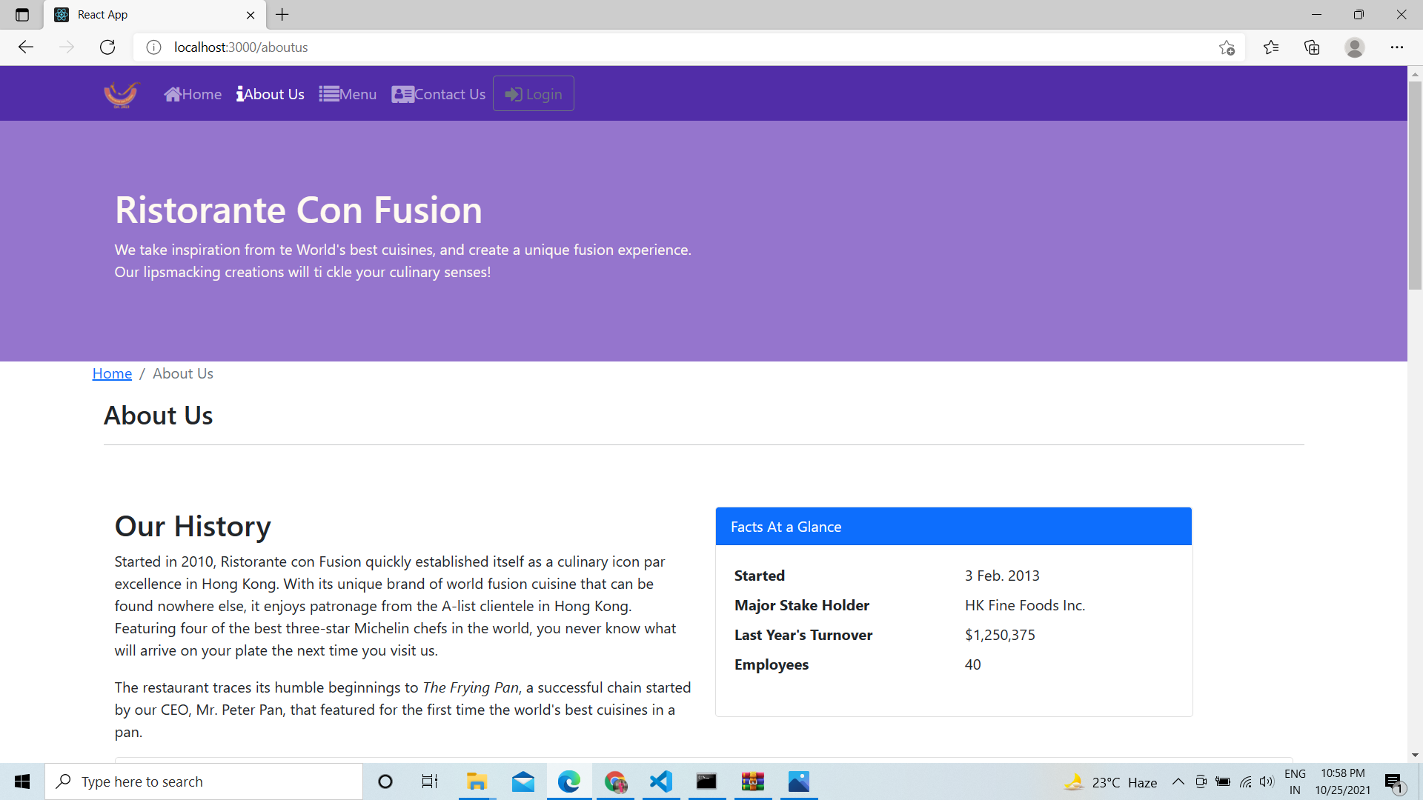Refresh the page with reload icon
Screen dimensions: 1423x800
click(x=107, y=47)
